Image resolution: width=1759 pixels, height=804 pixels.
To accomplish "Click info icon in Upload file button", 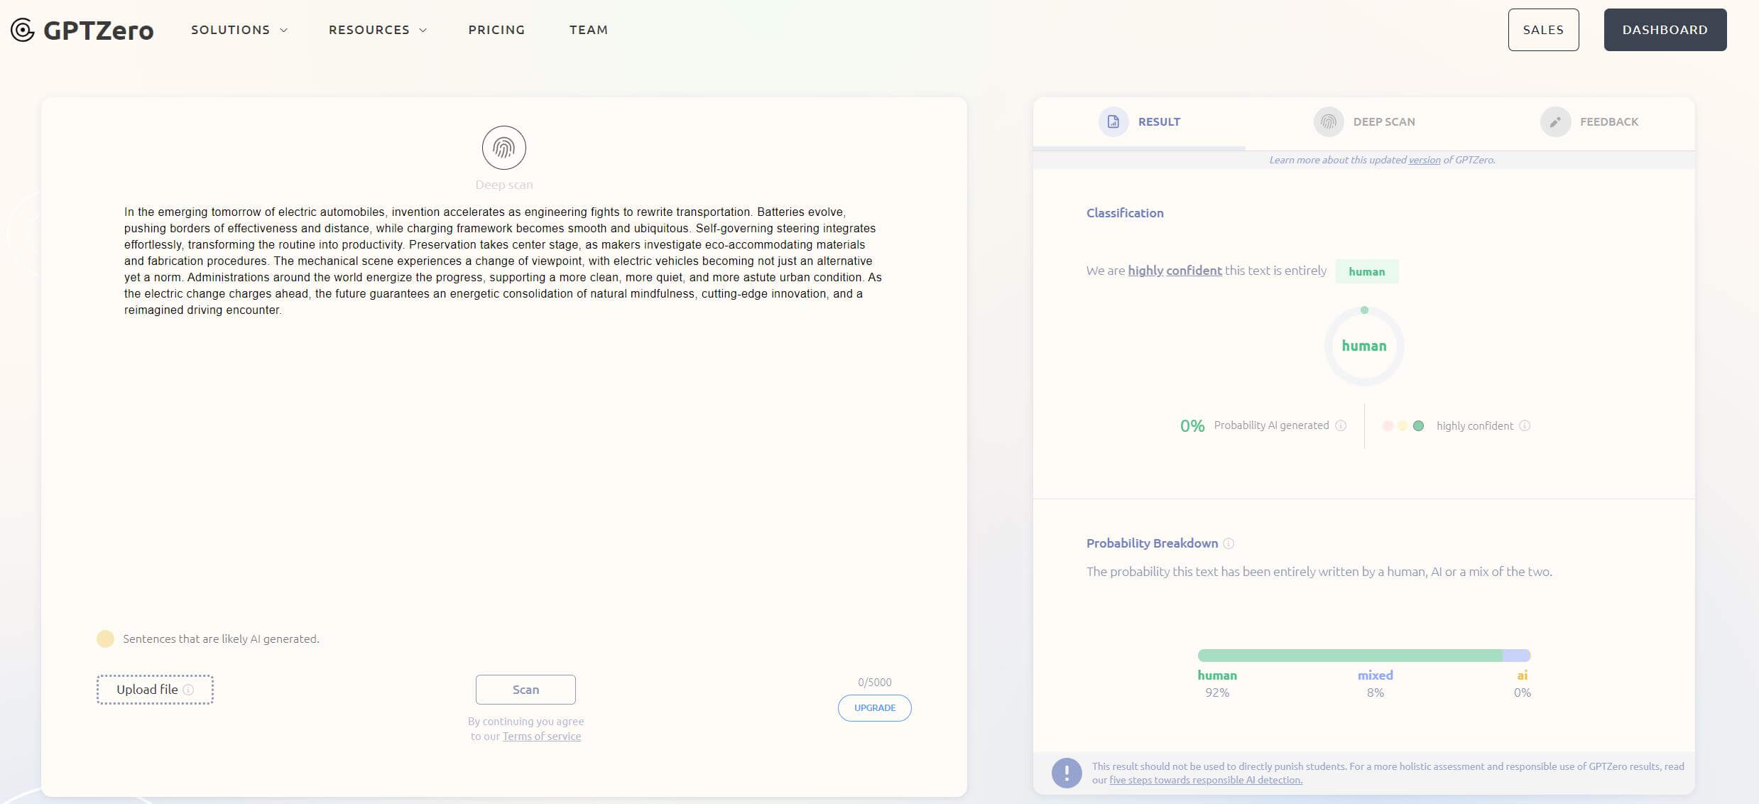I will [188, 690].
